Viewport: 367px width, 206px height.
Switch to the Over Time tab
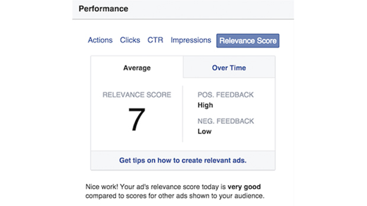(x=229, y=67)
